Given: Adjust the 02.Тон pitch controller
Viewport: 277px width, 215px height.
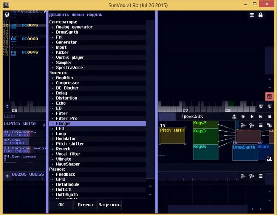Looking at the screenshot, I should click(25, 142).
